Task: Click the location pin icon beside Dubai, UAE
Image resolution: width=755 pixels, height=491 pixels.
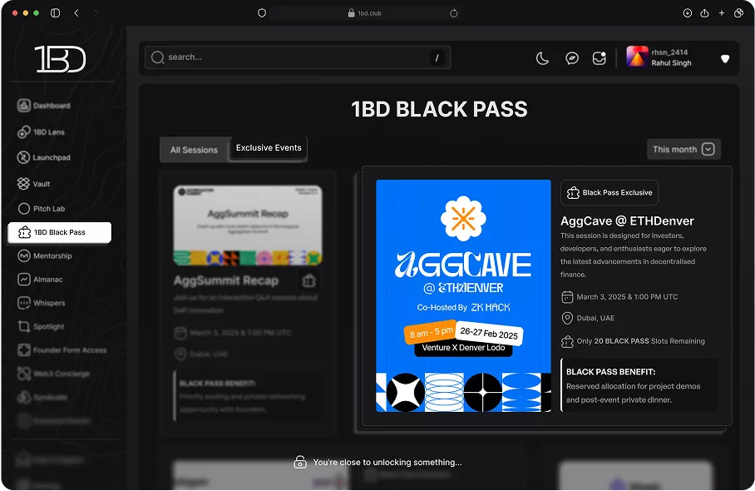Action: coord(567,318)
